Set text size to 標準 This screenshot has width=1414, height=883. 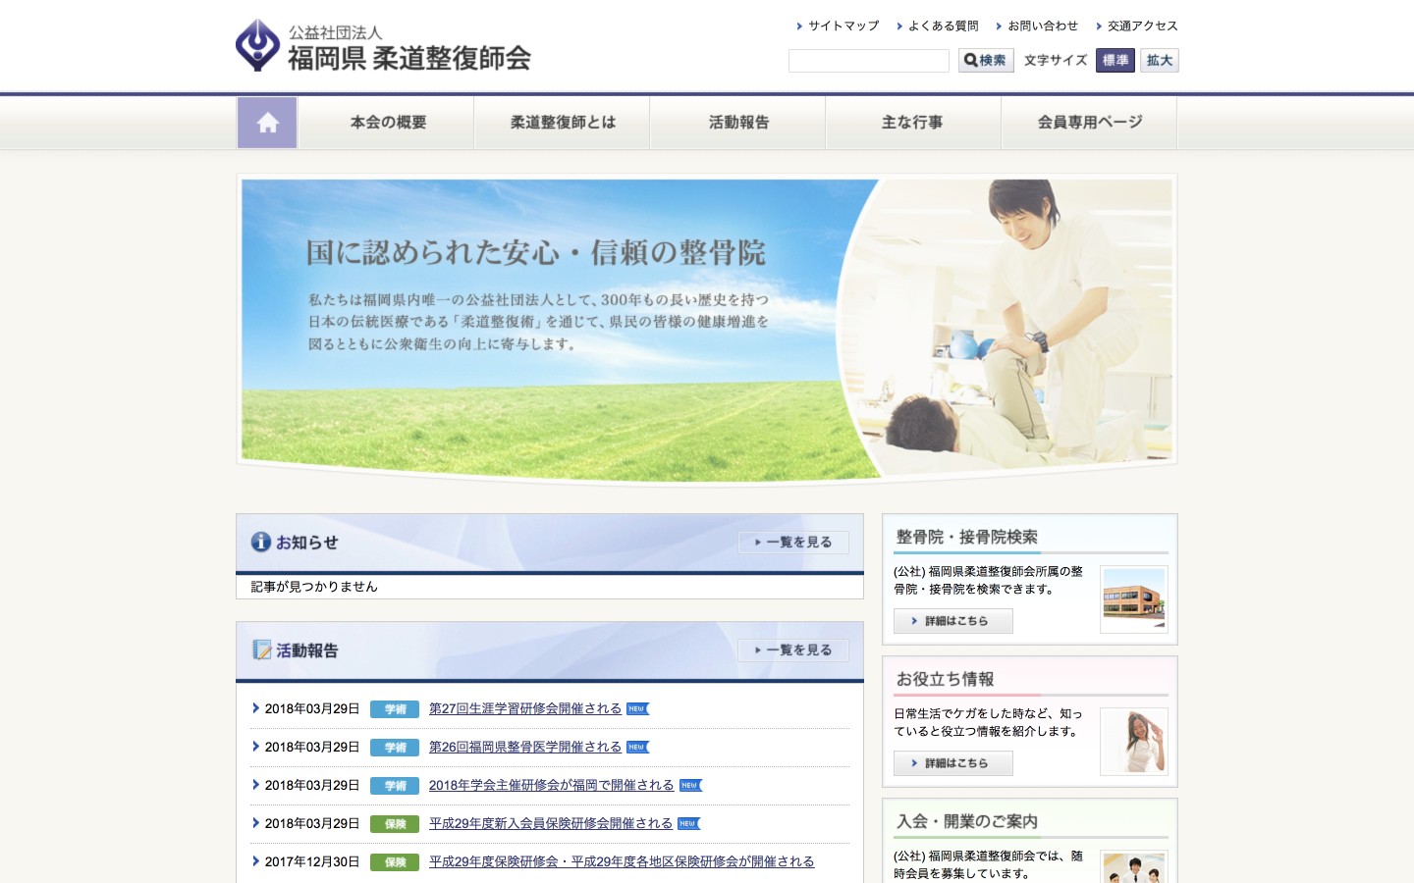tap(1115, 61)
